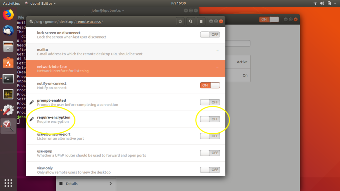Screen dimensions: 340x191
Task: Expand the Details section
Action: click(x=86, y=183)
